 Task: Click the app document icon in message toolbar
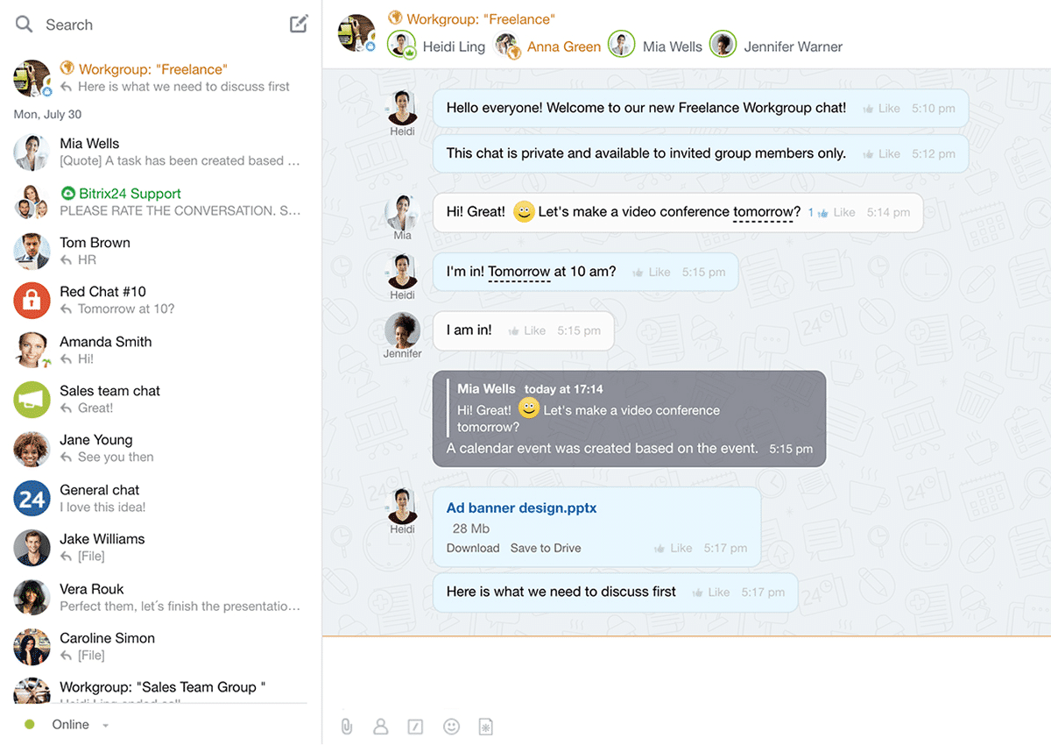coord(486,726)
